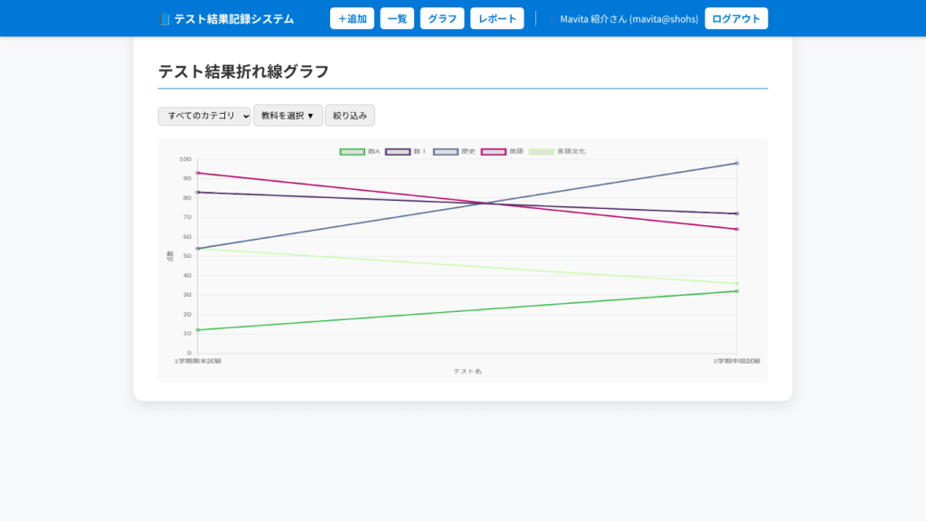This screenshot has width=926, height=521.
Task: Click the ログアウト button
Action: [x=736, y=19]
